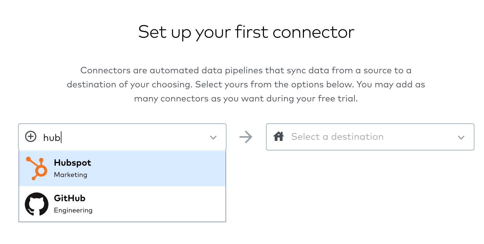The height and width of the screenshot is (244, 484).
Task: Focus the source search field containing "hub"
Action: pos(122,137)
